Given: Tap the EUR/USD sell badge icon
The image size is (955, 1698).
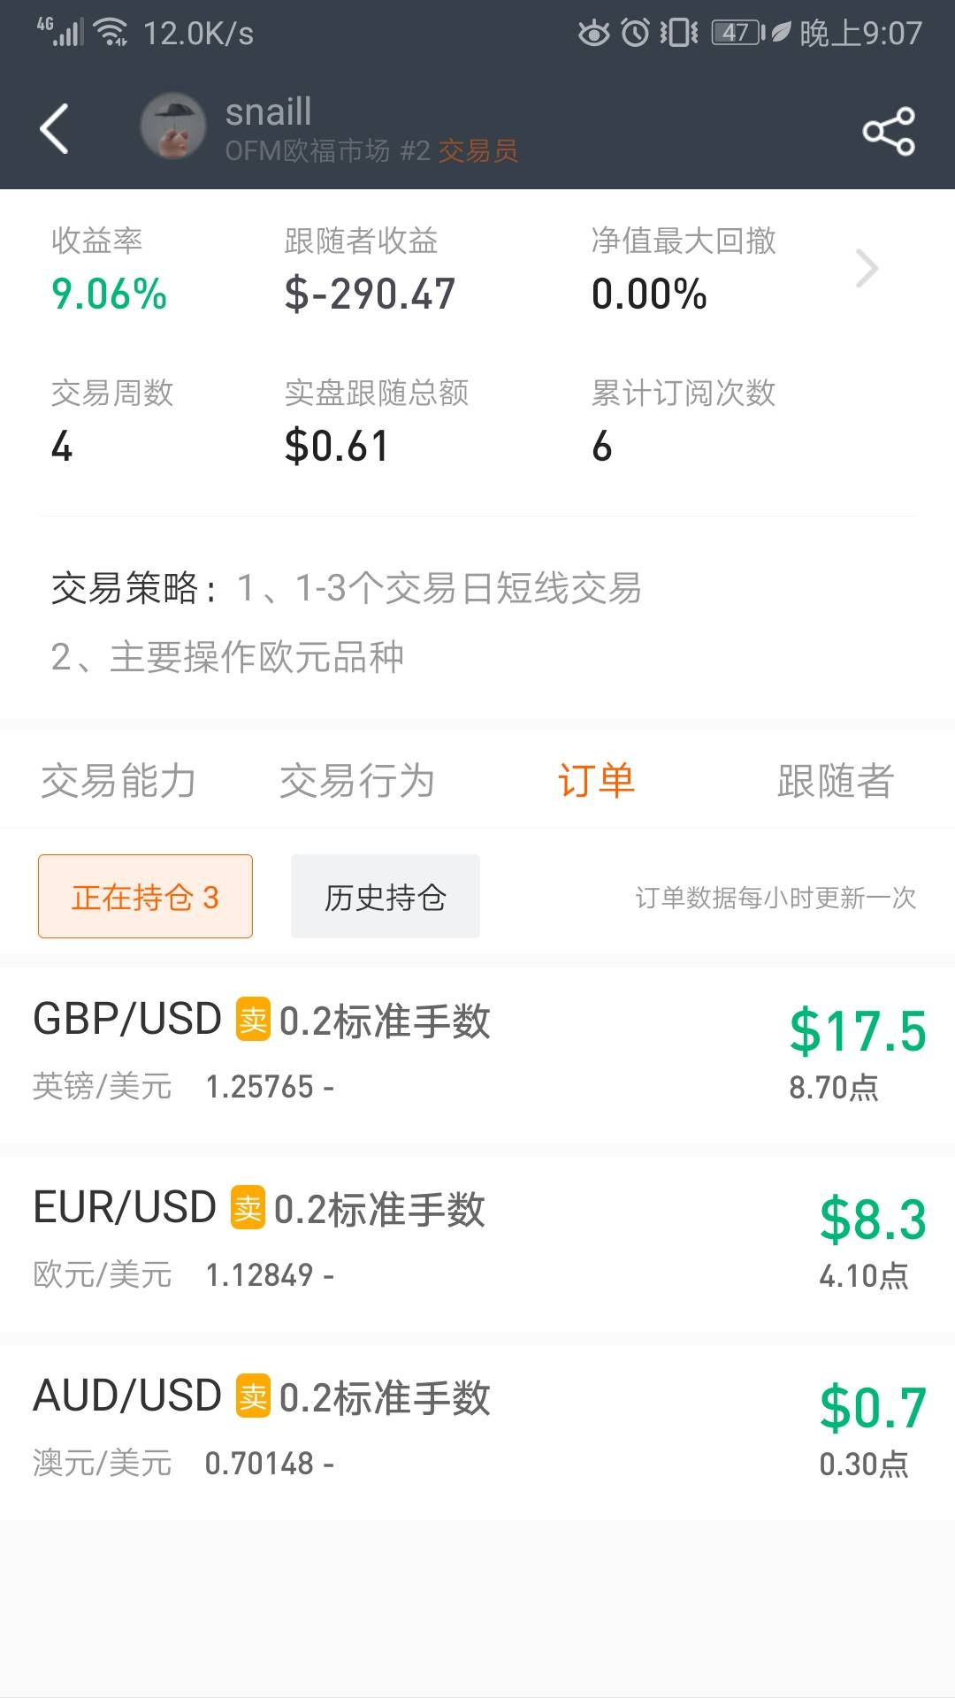Looking at the screenshot, I should (248, 1208).
